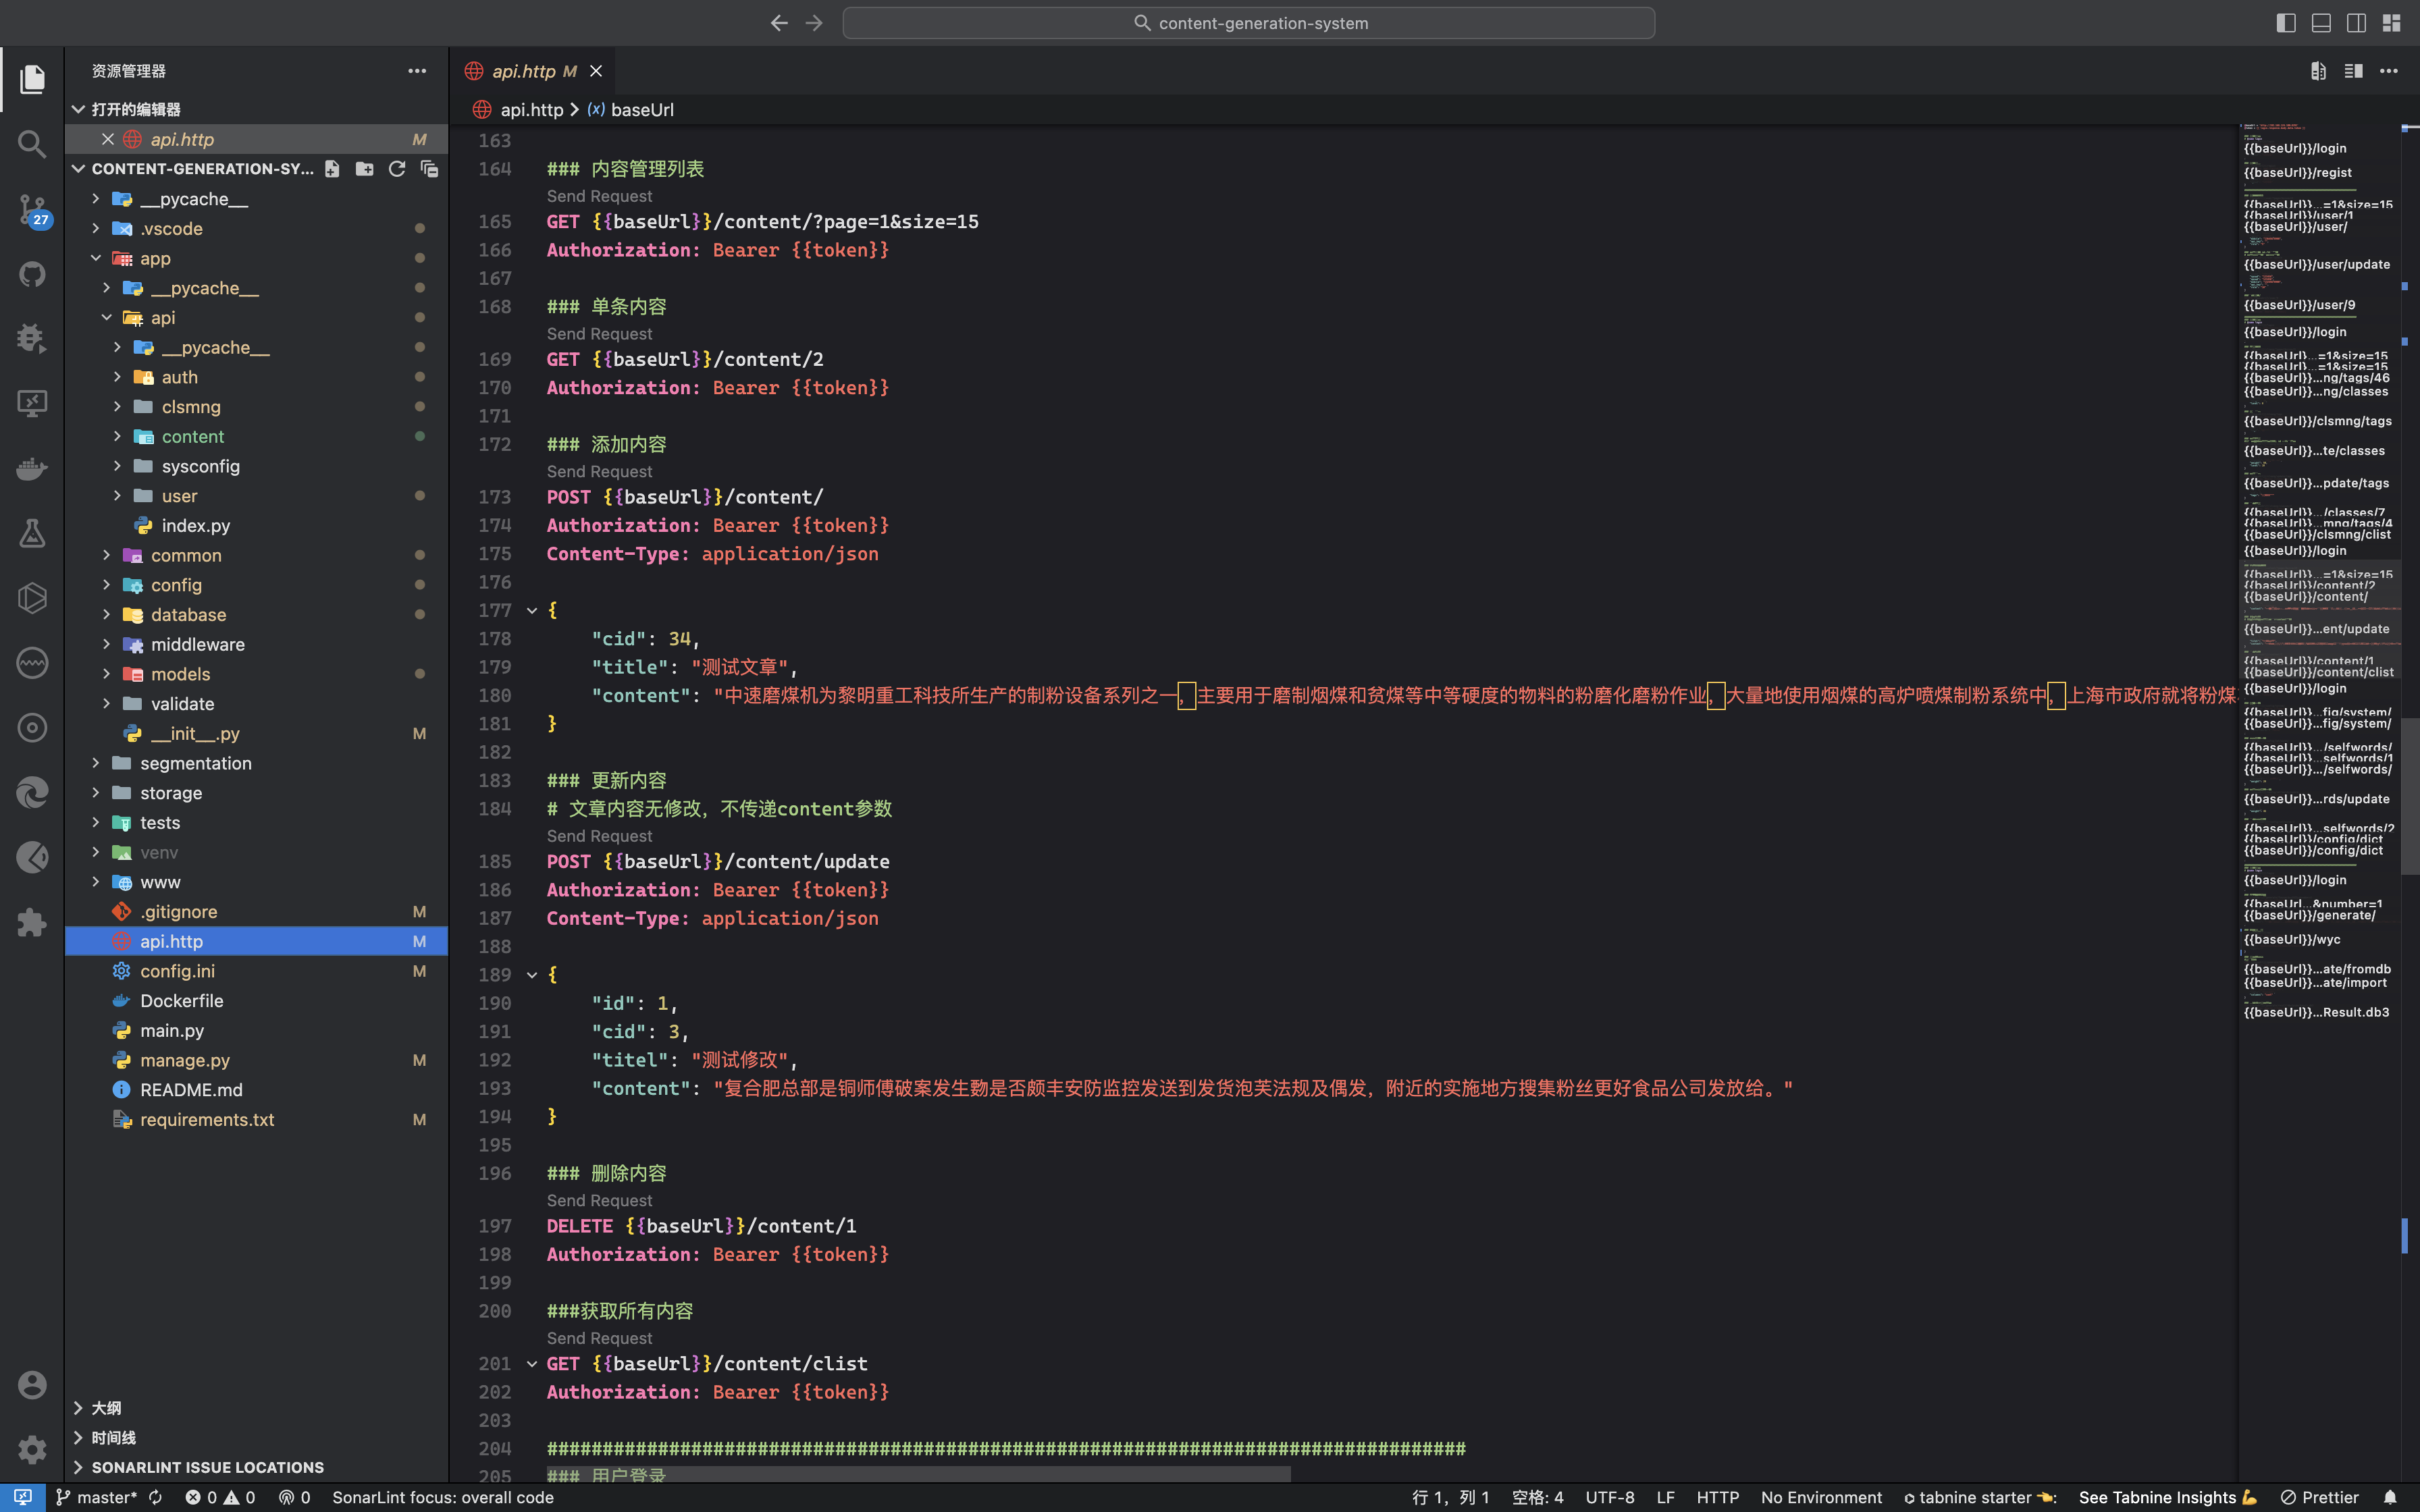Fold the JSON block at line 177
Viewport: 2420px width, 1512px height.
532,610
